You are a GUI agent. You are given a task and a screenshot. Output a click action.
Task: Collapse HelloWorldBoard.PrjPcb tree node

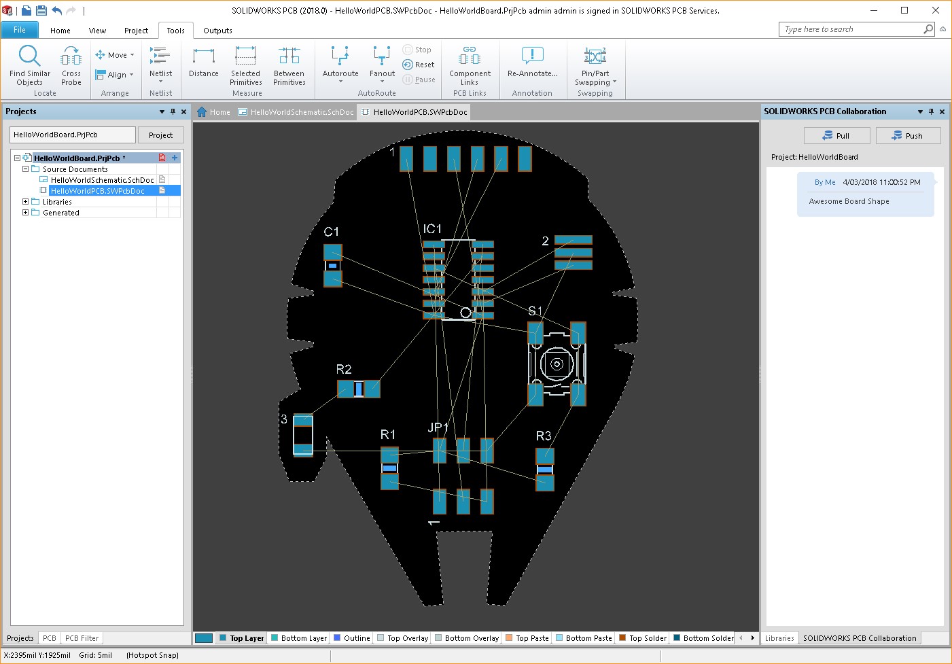pyautogui.click(x=18, y=158)
